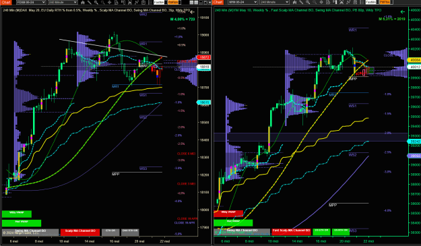Click 'M 4,00% = 723' text on left chart
Image resolution: width=421 pixels, height=246 pixels.
coord(183,20)
